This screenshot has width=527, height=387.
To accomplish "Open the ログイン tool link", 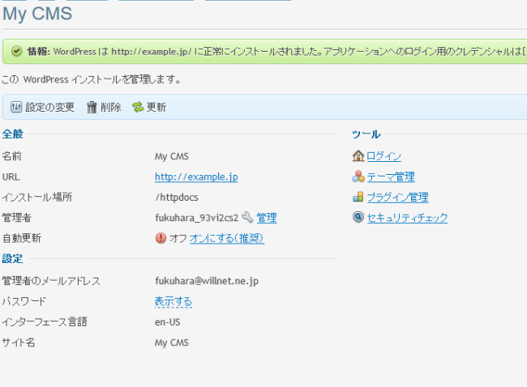I will pos(383,156).
